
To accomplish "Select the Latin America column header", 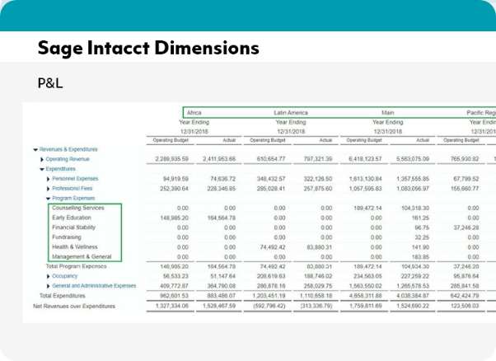I will coord(292,112).
